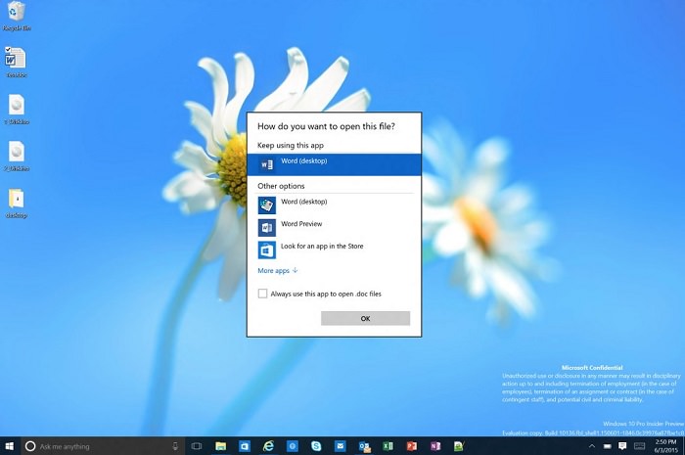685x455 pixels.
Task: Open Excel from the taskbar
Action: coord(388,446)
